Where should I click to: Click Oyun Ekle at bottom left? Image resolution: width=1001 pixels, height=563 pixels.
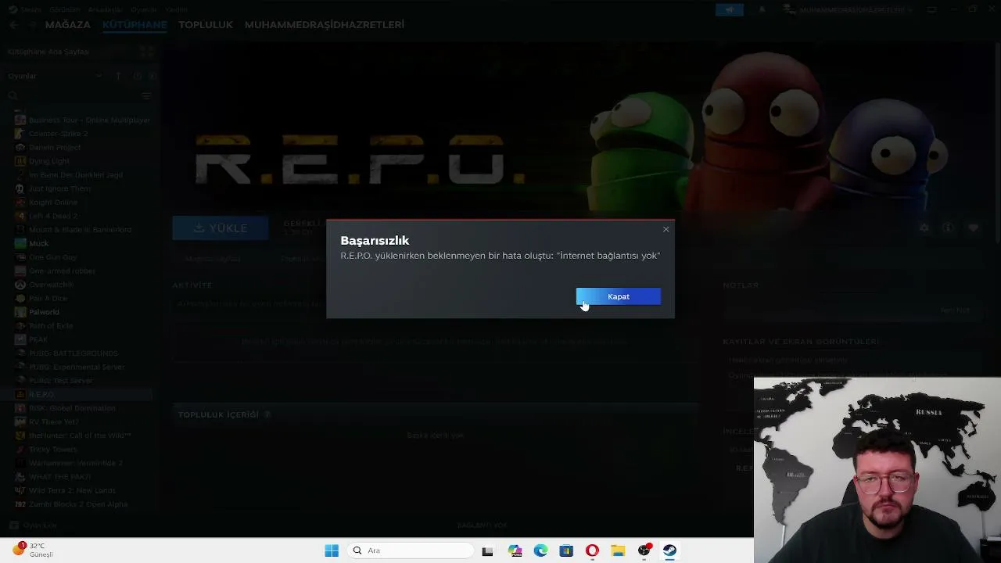click(x=33, y=525)
